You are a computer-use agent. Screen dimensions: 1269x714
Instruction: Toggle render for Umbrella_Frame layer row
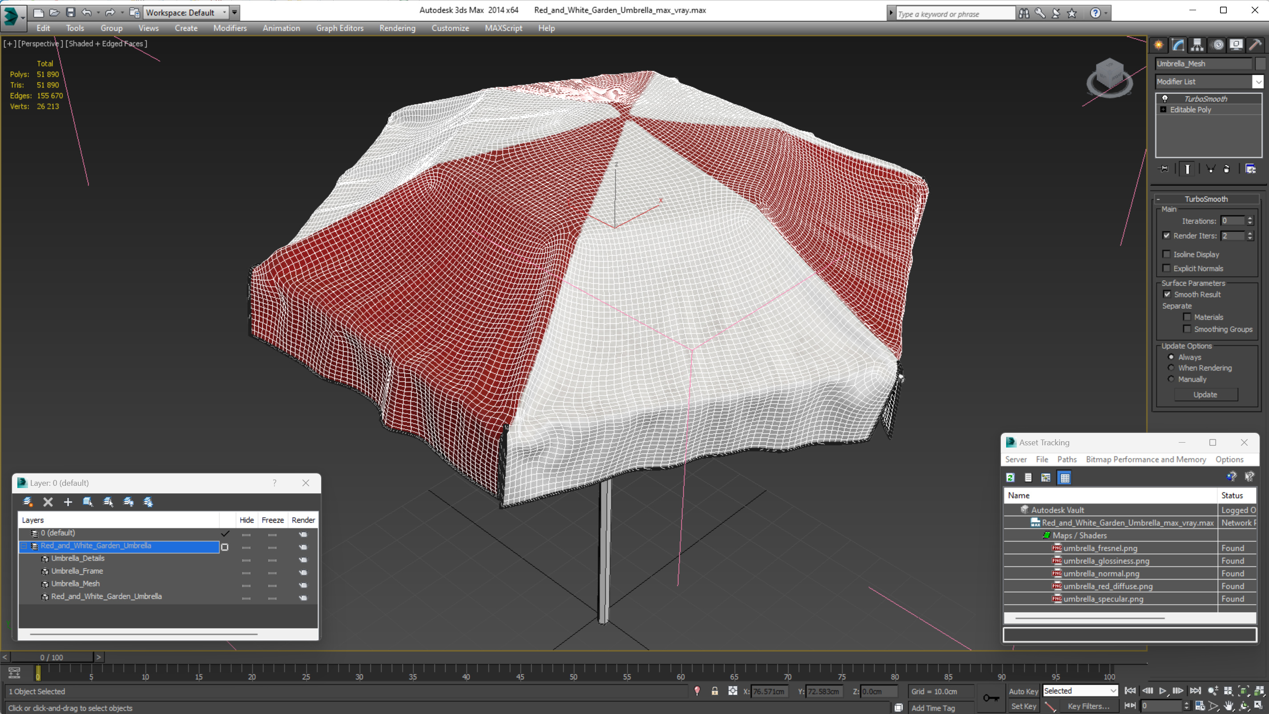click(x=303, y=572)
